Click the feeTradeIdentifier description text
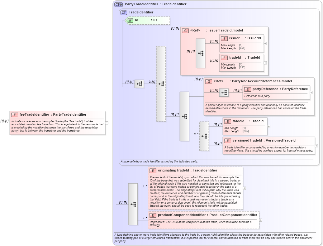 [x=58, y=126]
